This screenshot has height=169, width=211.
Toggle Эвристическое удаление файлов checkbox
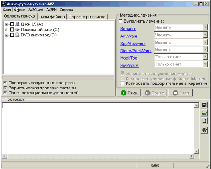coord(122,74)
